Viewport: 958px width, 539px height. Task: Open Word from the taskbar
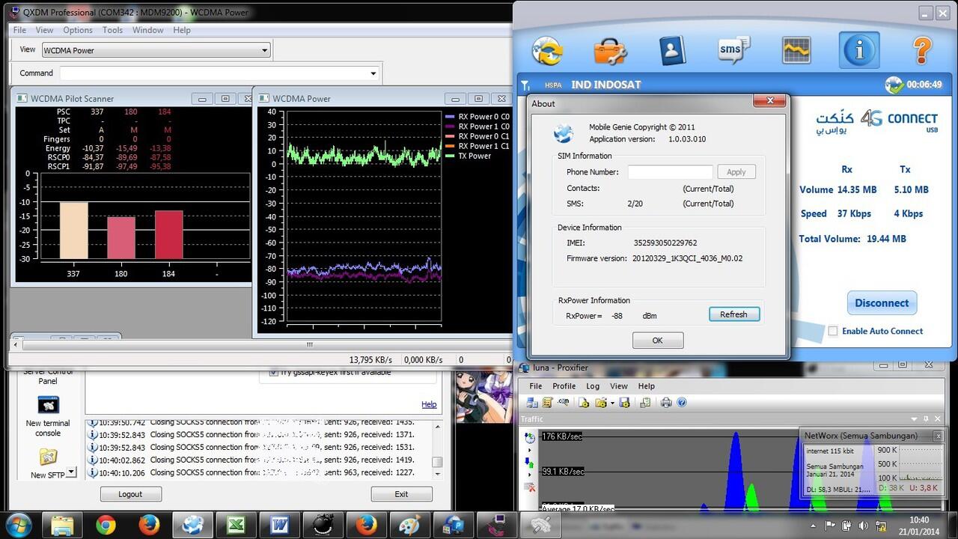point(280,525)
